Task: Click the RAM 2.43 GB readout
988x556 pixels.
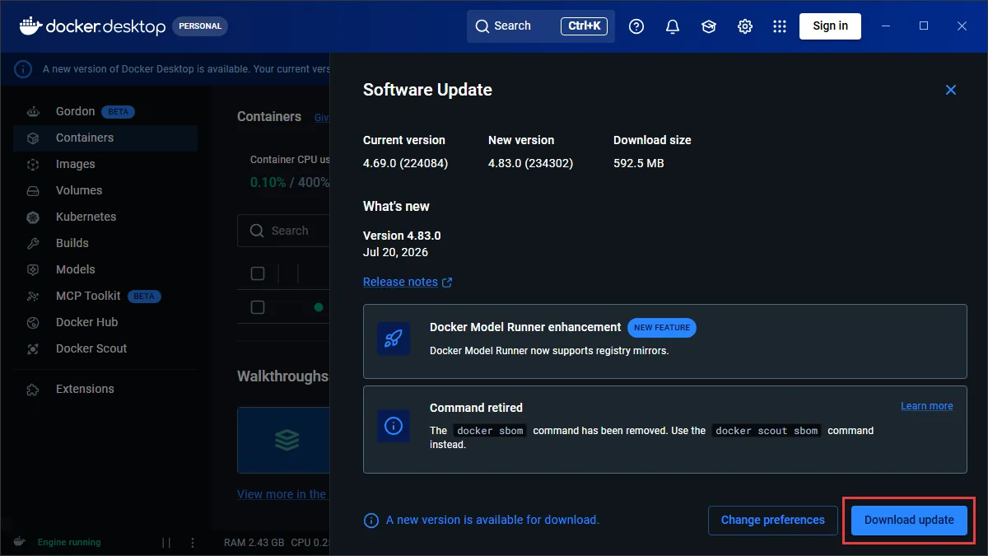Action: click(254, 543)
